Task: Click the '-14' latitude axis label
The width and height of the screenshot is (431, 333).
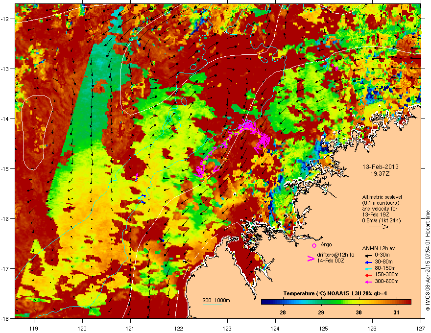Action: point(5,119)
